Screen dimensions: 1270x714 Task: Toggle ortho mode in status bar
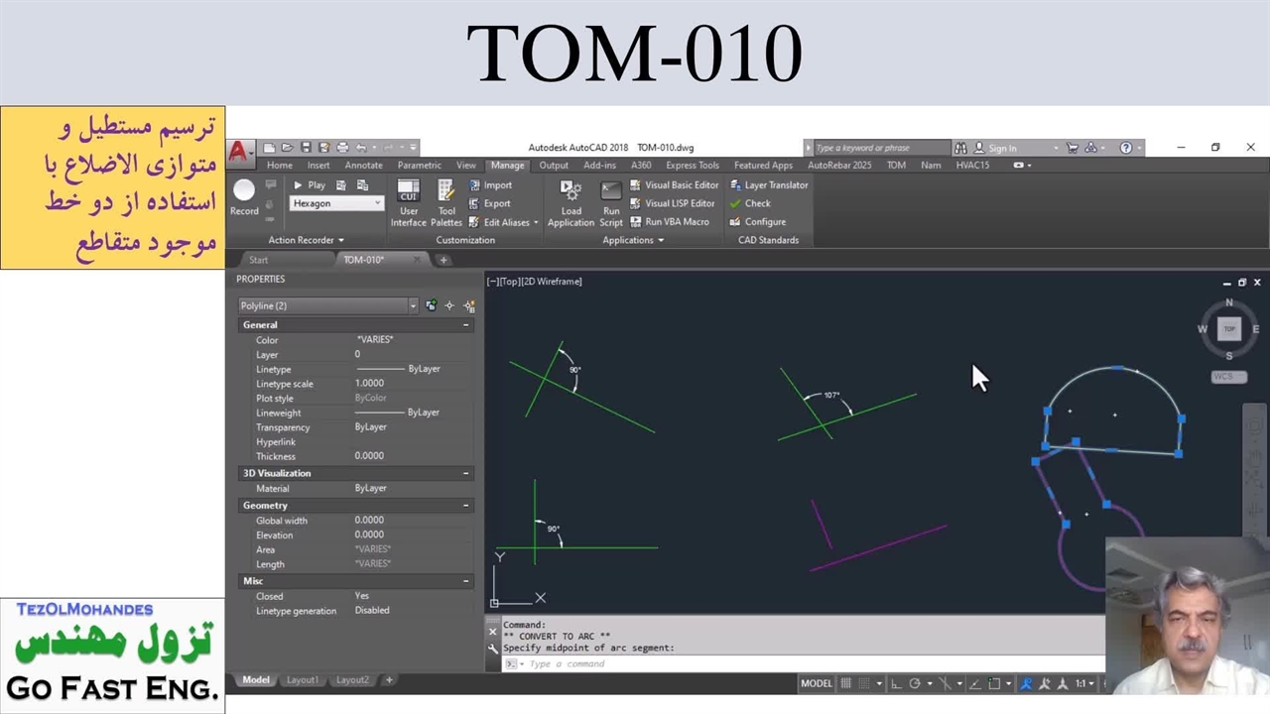click(896, 683)
